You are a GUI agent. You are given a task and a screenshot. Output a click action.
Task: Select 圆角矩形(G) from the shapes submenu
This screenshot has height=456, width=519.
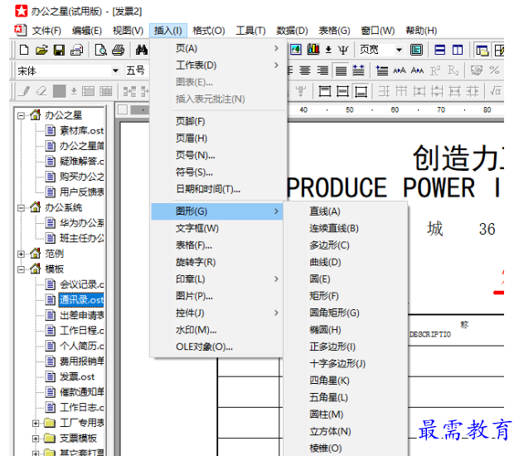334,313
